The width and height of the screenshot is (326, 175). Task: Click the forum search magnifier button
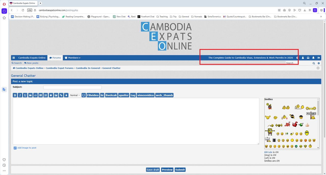[314, 63]
